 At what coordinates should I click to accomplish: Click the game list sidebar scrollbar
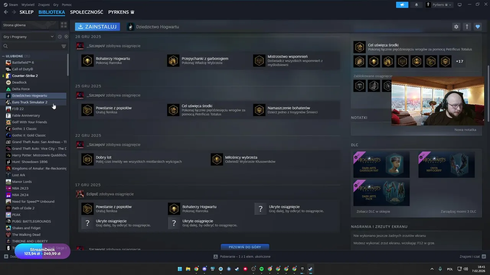pos(68,64)
